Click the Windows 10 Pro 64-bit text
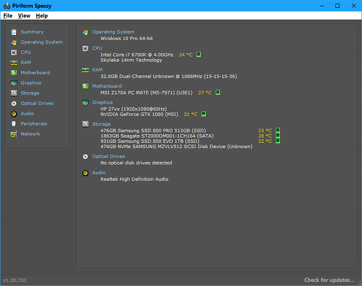This screenshot has height=286, width=362. tap(126, 38)
